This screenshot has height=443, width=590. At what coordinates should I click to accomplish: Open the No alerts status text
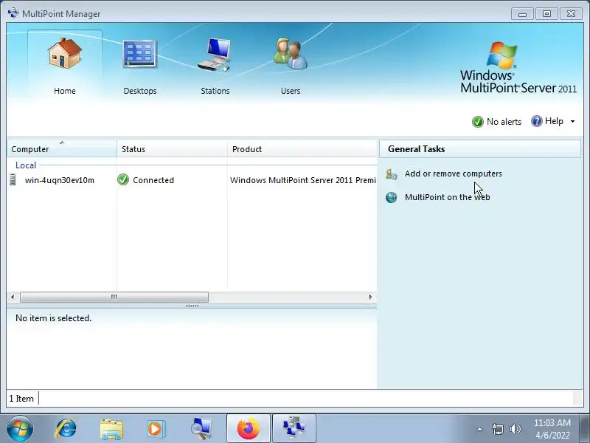pyautogui.click(x=504, y=122)
